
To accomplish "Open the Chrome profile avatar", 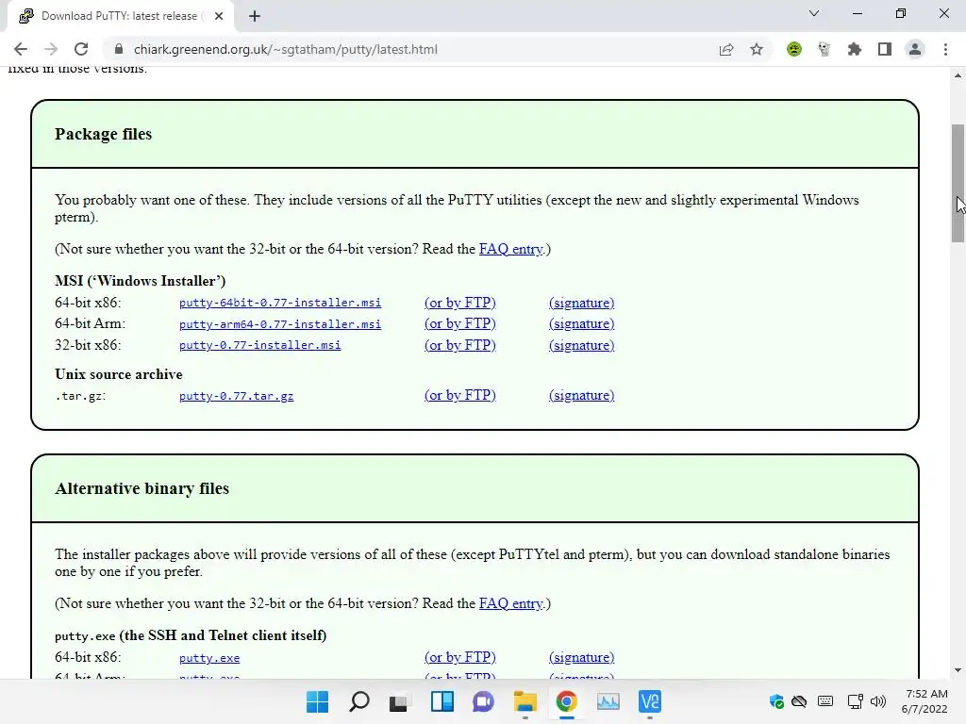I will [915, 49].
